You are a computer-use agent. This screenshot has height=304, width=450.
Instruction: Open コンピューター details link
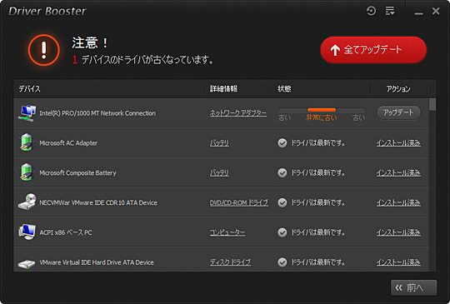[x=227, y=232]
